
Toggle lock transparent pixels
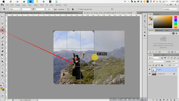(x=153, y=65)
